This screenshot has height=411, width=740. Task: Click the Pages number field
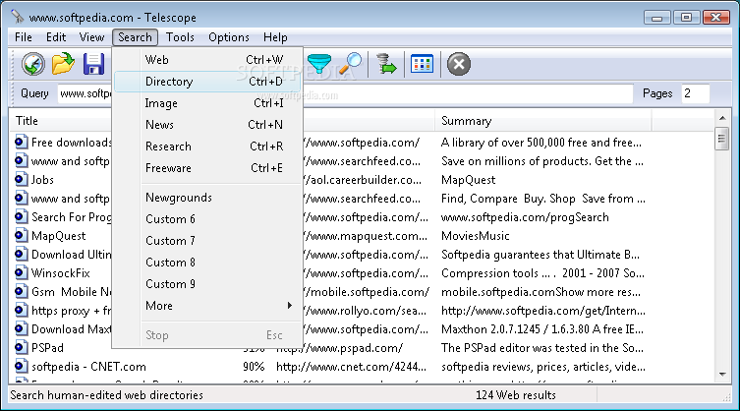695,93
